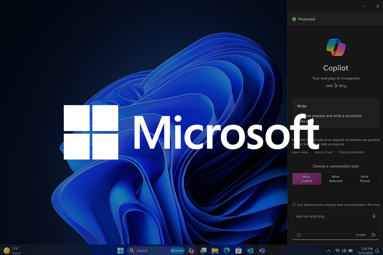The width and height of the screenshot is (383, 255).
Task: Select the Write suggestion card
Action: [336, 114]
